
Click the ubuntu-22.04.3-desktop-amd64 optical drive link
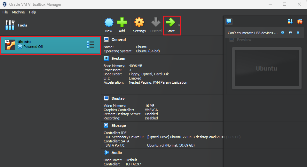click(194, 137)
